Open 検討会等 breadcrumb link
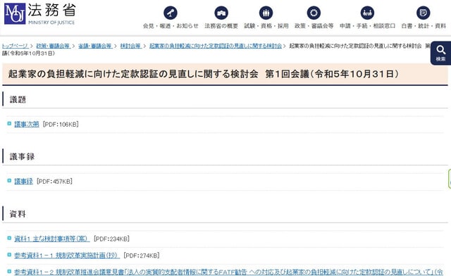Image resolution: width=451 pixels, height=276 pixels. click(130, 46)
